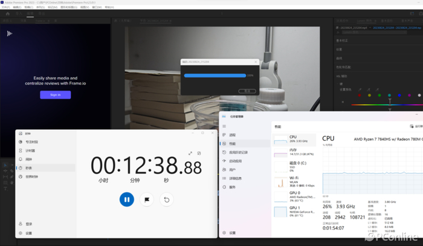Open the 文件(F) menu in Premiere
The width and height of the screenshot is (423, 246).
(5, 7)
